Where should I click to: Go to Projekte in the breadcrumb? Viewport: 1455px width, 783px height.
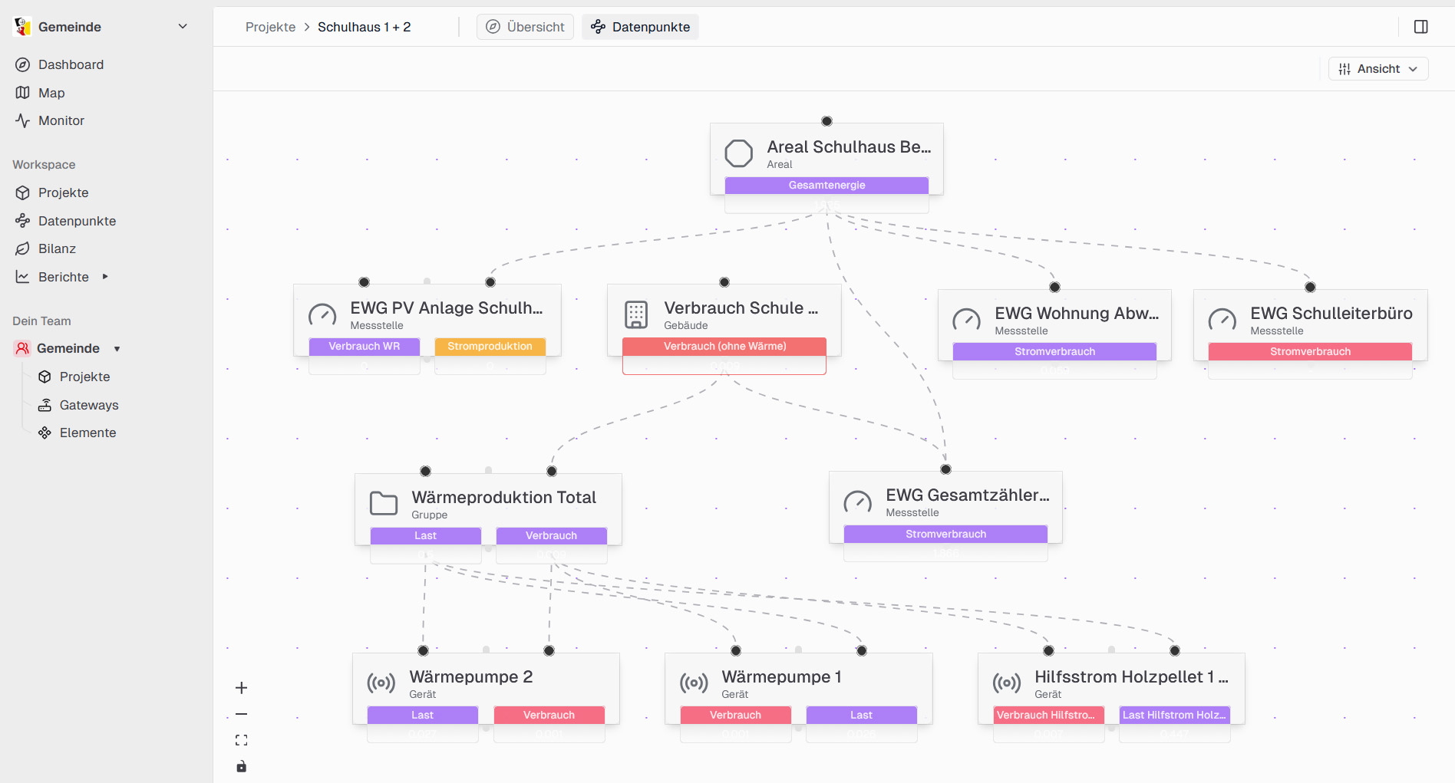(x=270, y=27)
